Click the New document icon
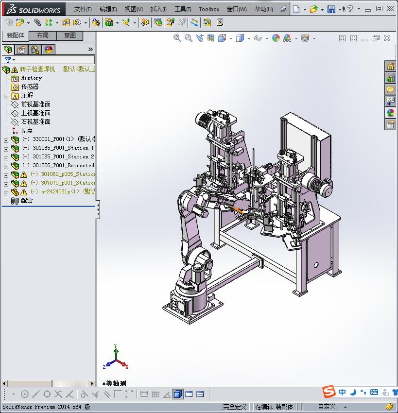Screen dimensions: 398x413 point(296,9)
